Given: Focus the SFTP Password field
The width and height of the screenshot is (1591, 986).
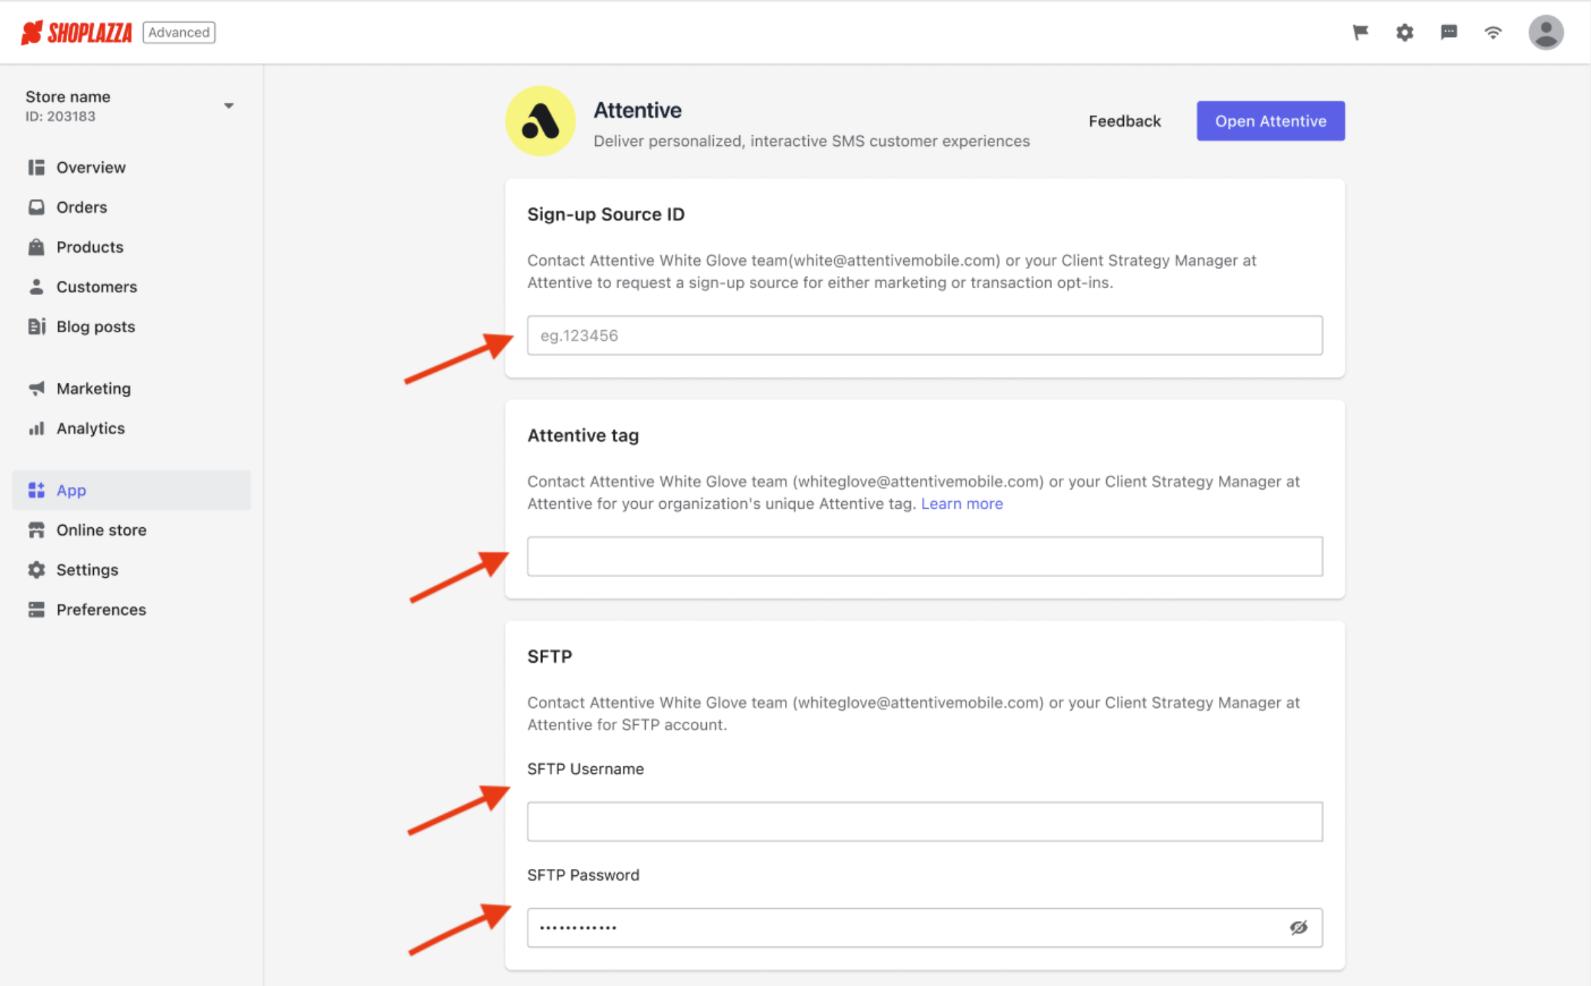Looking at the screenshot, I should [925, 927].
